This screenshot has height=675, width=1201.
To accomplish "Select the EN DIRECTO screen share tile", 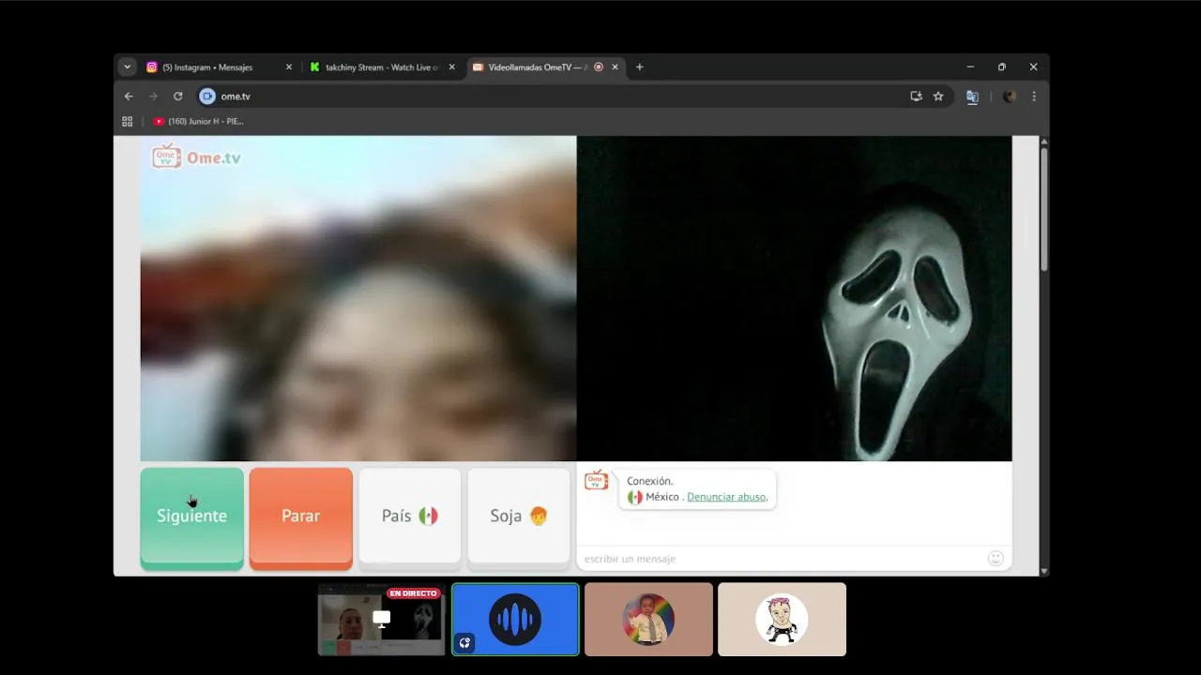I will tap(381, 619).
